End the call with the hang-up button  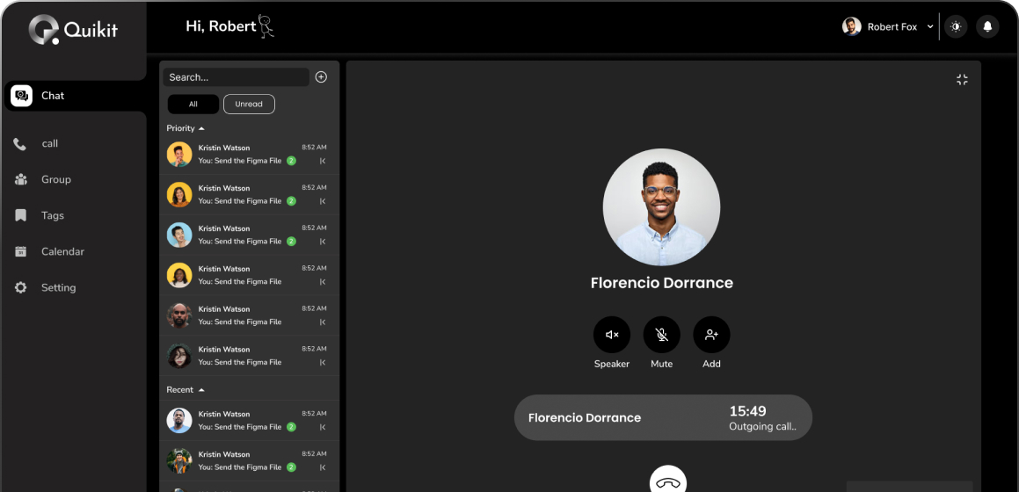pos(668,479)
